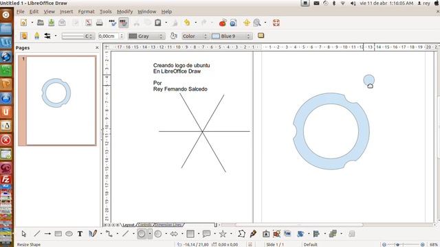Open the File menu
440x247 pixels.
[x=21, y=12]
